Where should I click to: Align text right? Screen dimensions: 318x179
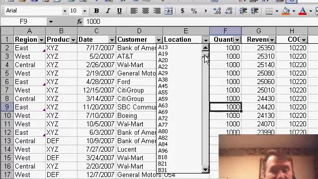[x=157, y=11]
